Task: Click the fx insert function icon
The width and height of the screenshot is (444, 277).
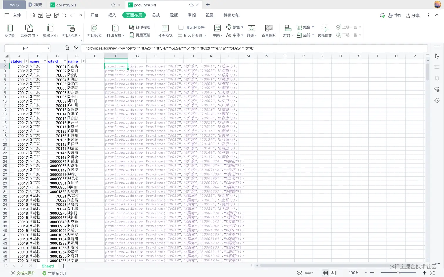Action: [75, 48]
